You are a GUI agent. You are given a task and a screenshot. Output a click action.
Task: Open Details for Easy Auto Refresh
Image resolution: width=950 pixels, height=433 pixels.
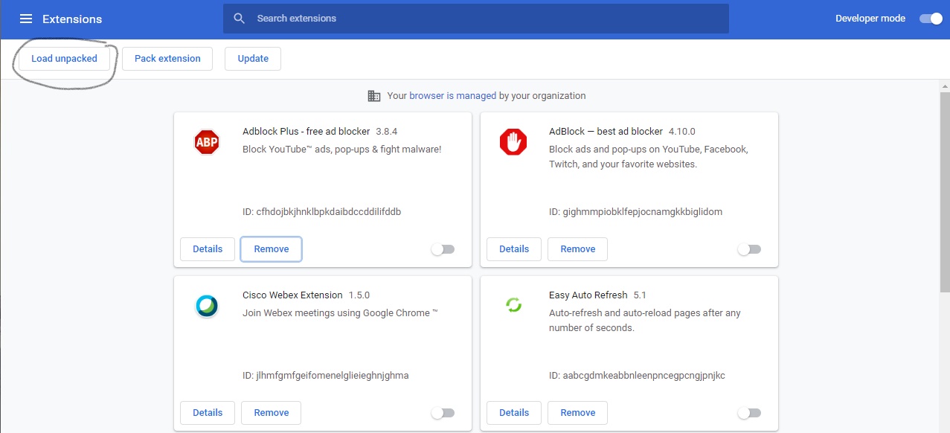pyautogui.click(x=514, y=413)
